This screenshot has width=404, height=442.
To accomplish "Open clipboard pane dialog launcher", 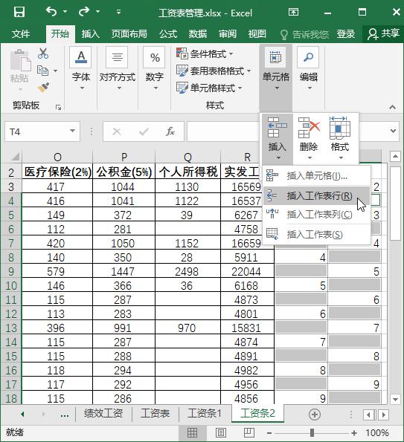I will [59, 107].
